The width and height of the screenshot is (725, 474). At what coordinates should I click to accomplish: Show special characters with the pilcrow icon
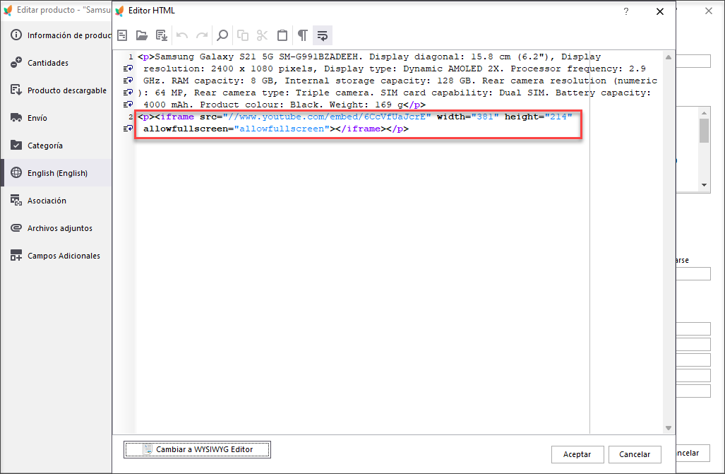pos(302,35)
